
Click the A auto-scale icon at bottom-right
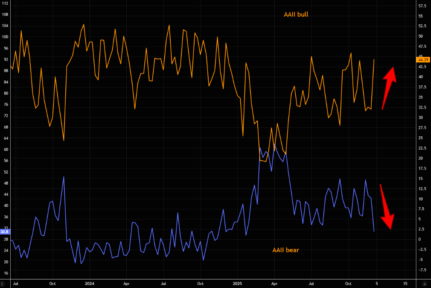tap(424, 283)
